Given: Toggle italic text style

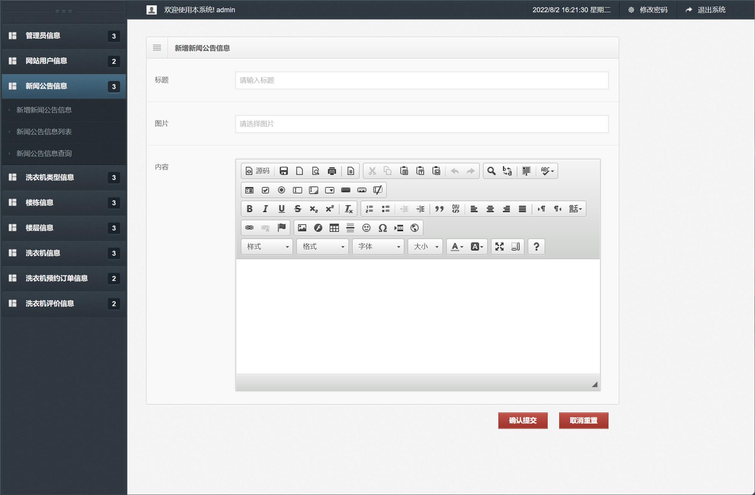Looking at the screenshot, I should (265, 209).
